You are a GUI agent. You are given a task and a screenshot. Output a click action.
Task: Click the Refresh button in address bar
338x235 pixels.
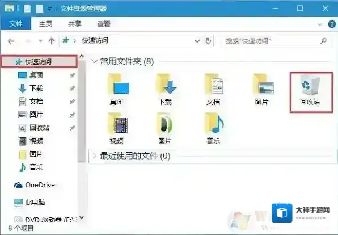tap(208, 41)
